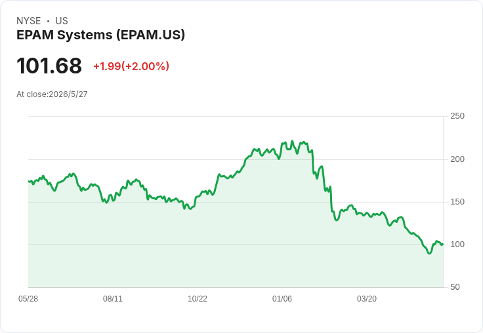
Task: Click the 200 y-axis price label
Action: click(x=457, y=159)
